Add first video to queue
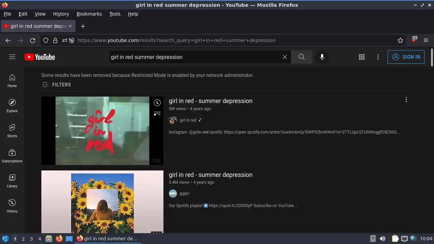 (x=157, y=114)
